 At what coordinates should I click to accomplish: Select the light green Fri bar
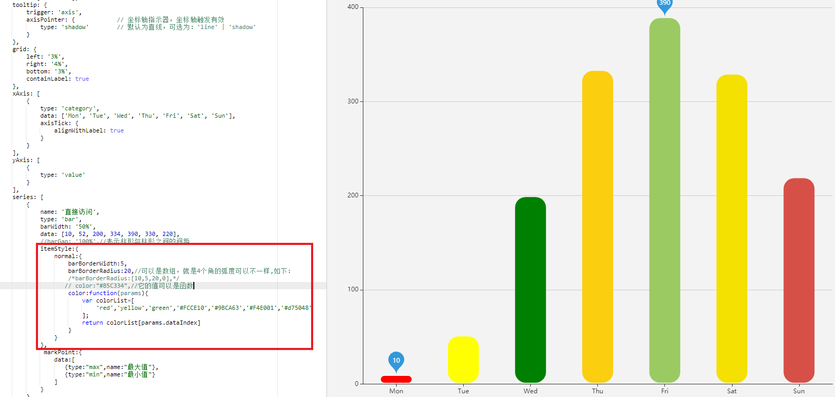[x=664, y=201]
